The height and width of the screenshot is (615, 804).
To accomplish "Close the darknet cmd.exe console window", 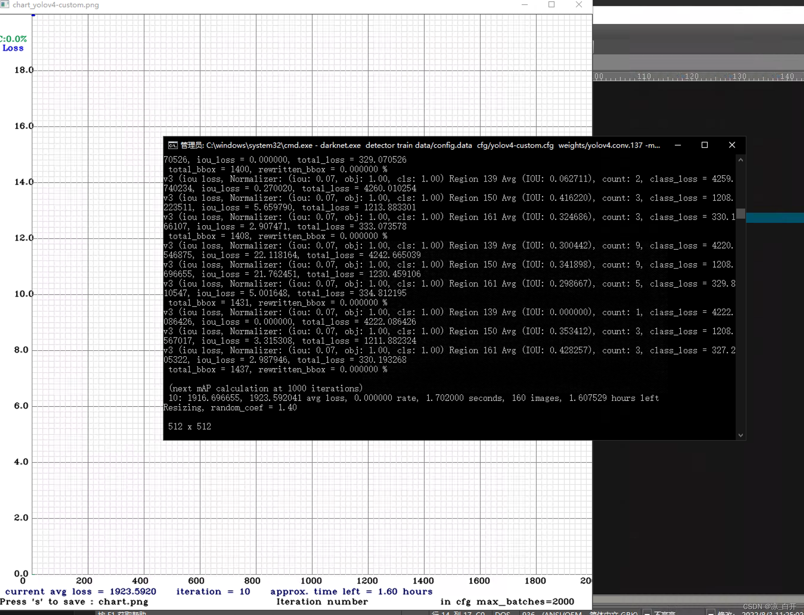I will click(732, 145).
